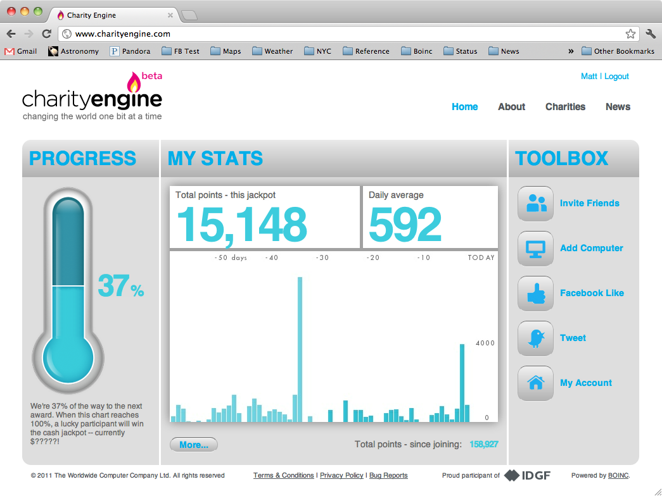This screenshot has width=662, height=496.
Task: Open a new browser tab
Action: pos(189,16)
